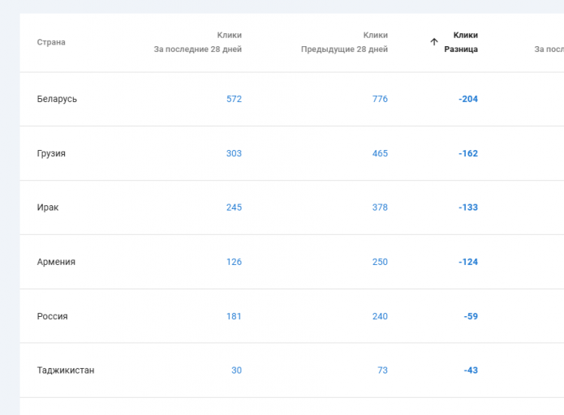
Task: Click Таджикистан previous clicks value 73
Action: point(382,370)
